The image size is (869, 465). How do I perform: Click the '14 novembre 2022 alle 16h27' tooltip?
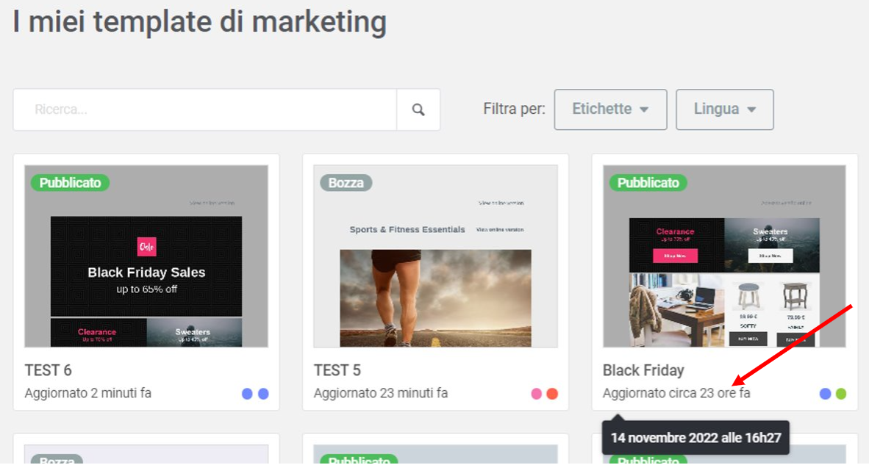[696, 438]
